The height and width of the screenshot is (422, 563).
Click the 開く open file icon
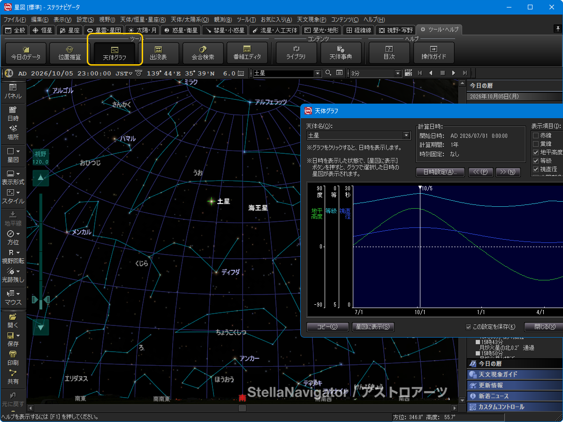pos(13,320)
